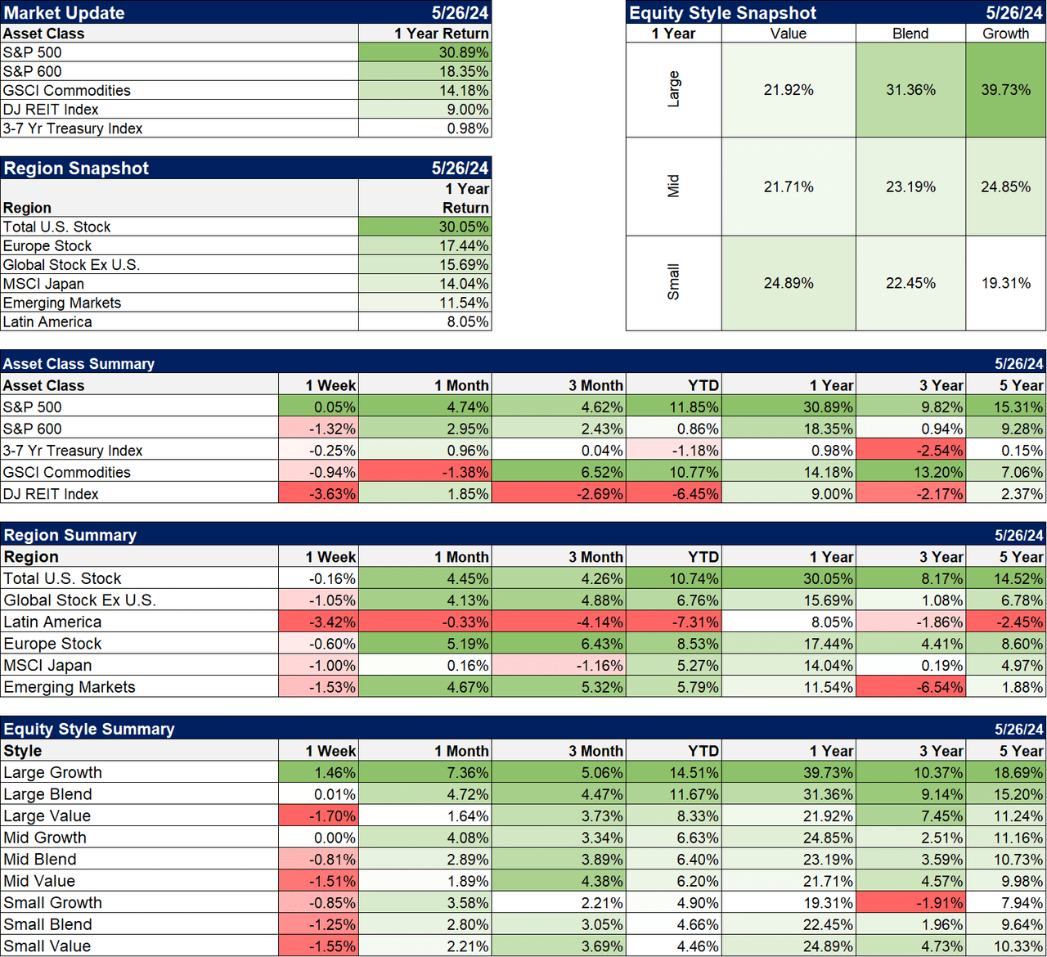Select "3 Month" column header in Region Summary
Viewport: 1047px width, 957px height.
[x=595, y=557]
